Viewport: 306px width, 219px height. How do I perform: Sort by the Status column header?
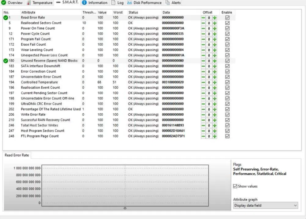(x=133, y=13)
